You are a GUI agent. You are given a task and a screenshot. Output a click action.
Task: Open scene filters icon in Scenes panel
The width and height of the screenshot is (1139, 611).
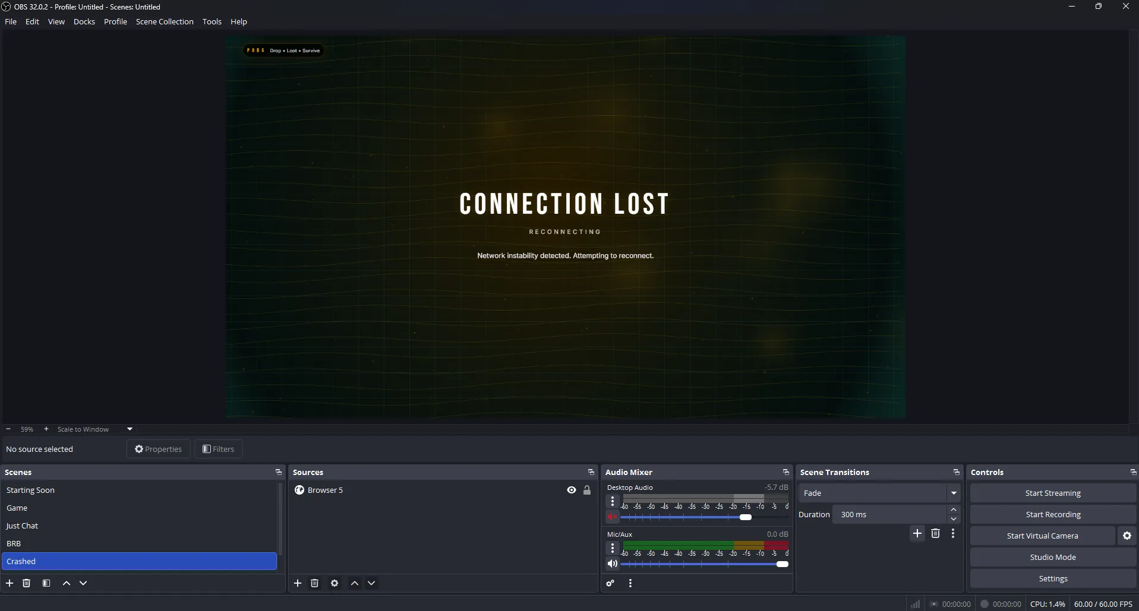click(x=46, y=583)
